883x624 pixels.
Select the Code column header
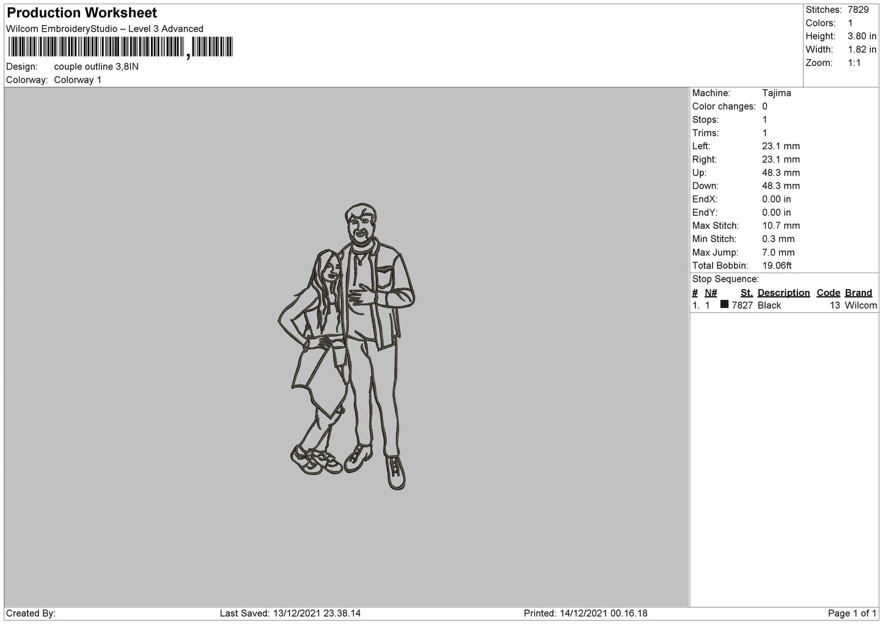click(828, 293)
